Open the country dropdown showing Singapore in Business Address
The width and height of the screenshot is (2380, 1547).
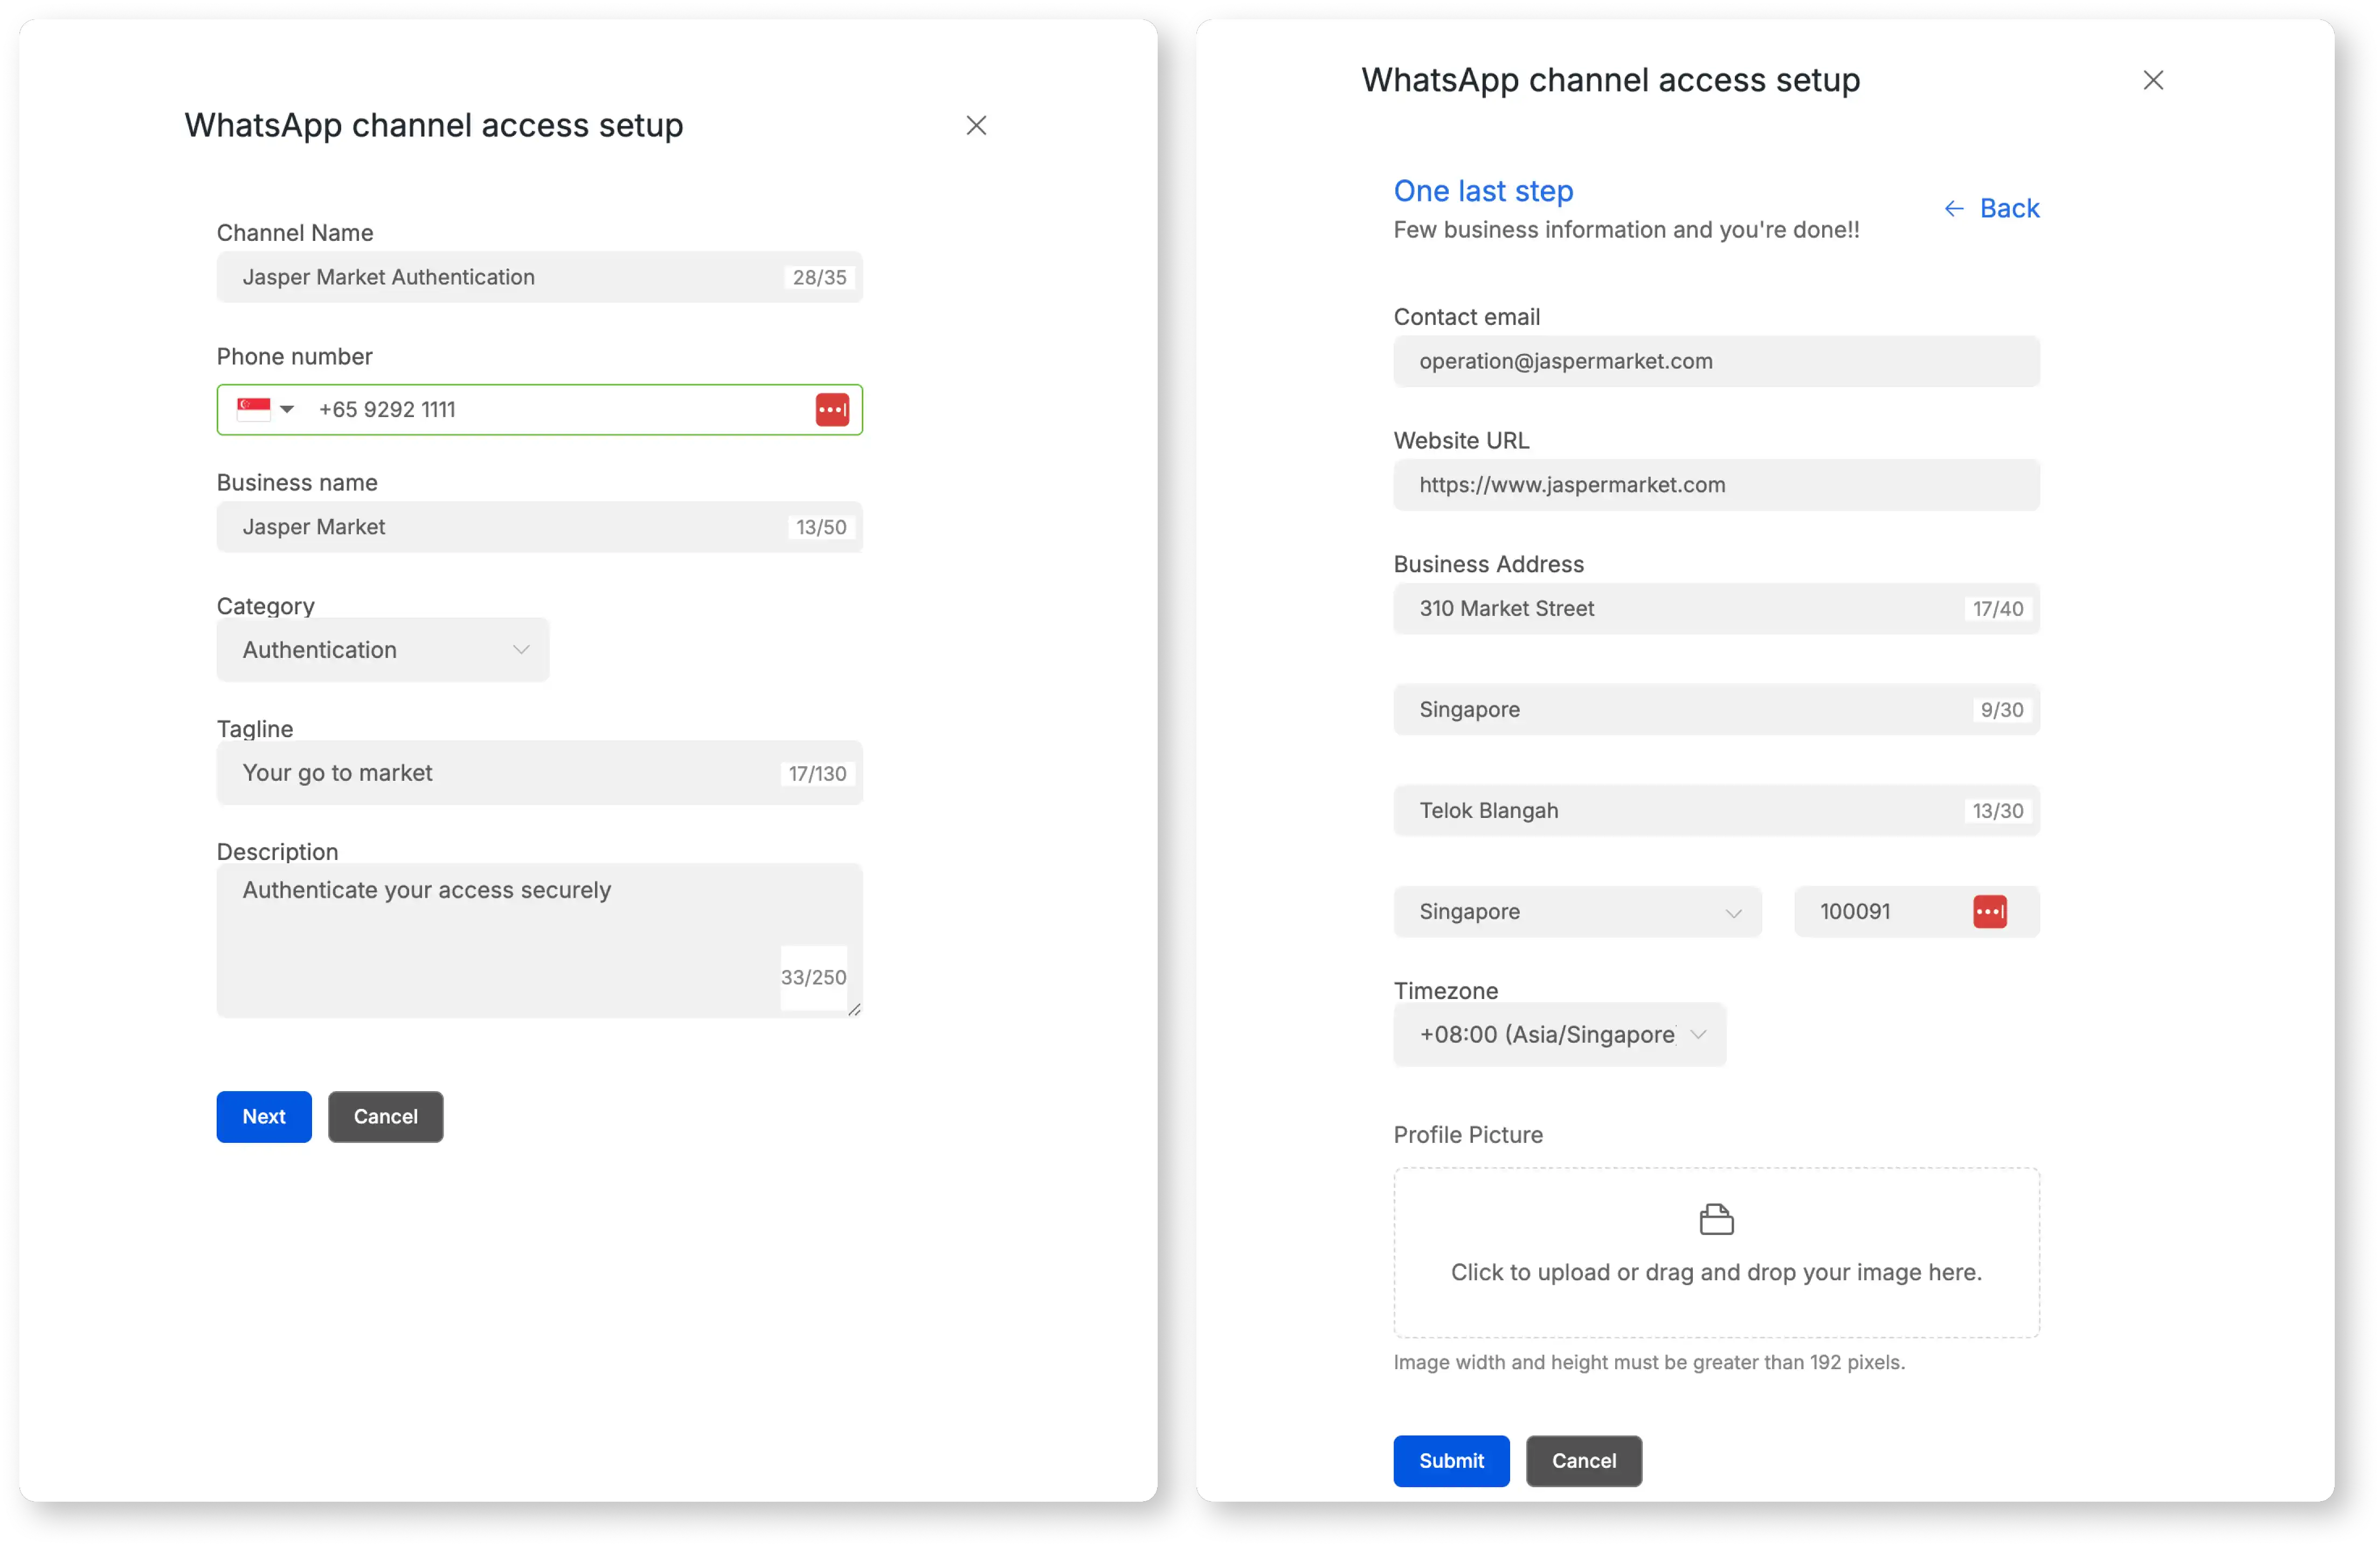(x=1578, y=911)
